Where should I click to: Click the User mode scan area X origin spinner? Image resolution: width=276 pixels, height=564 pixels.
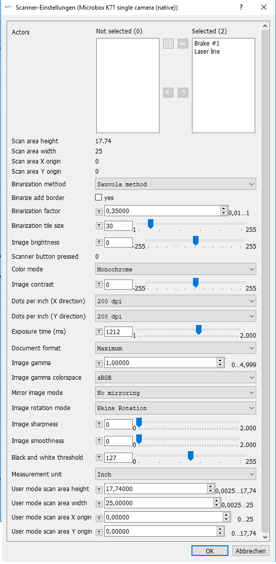[x=226, y=517]
